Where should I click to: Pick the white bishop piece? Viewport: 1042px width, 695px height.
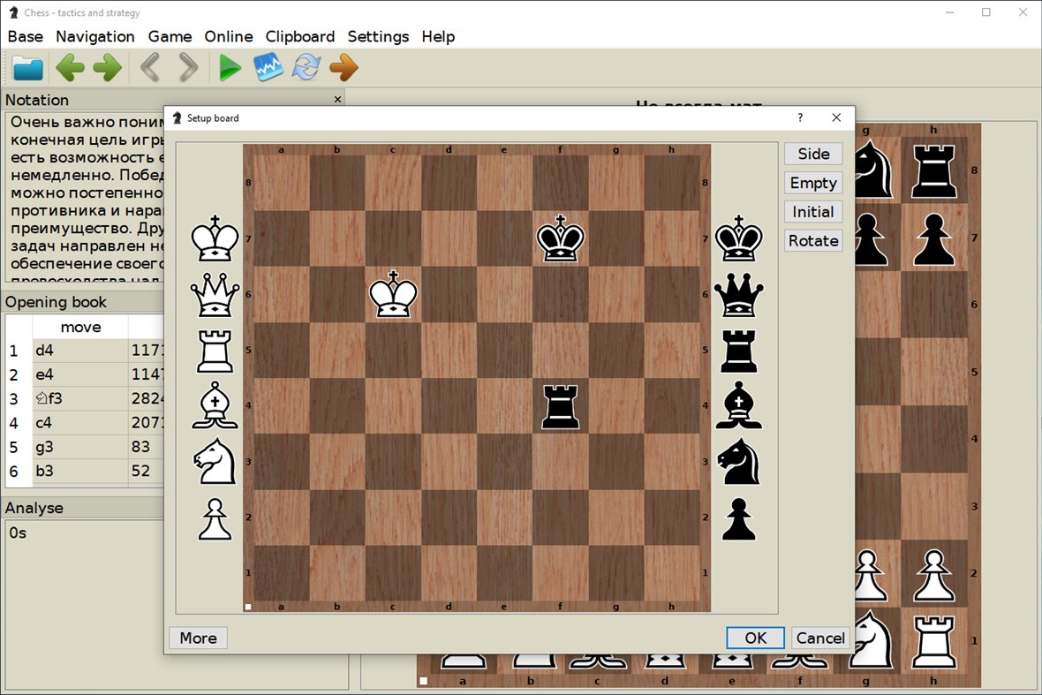215,406
